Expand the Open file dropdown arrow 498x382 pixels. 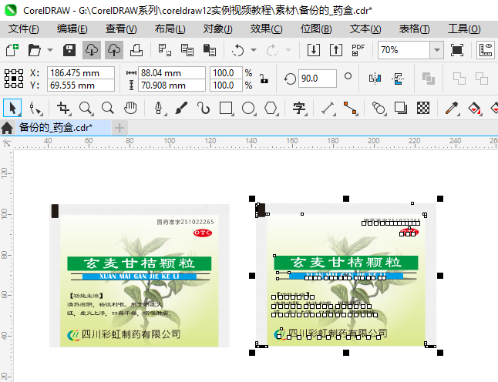click(x=50, y=50)
